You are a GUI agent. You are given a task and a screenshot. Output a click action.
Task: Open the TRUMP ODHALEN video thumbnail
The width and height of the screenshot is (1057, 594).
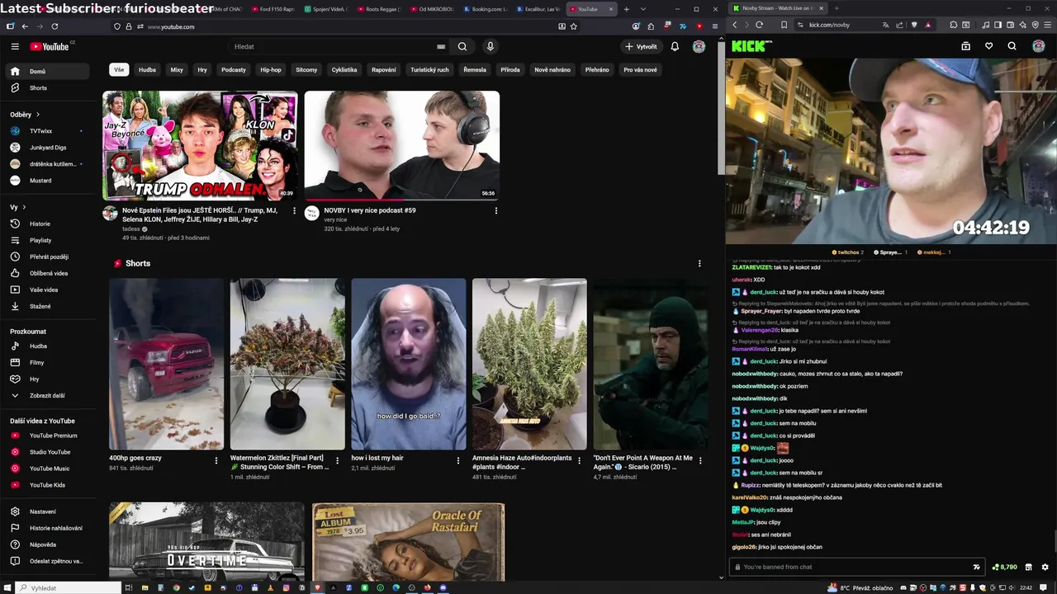coord(200,145)
